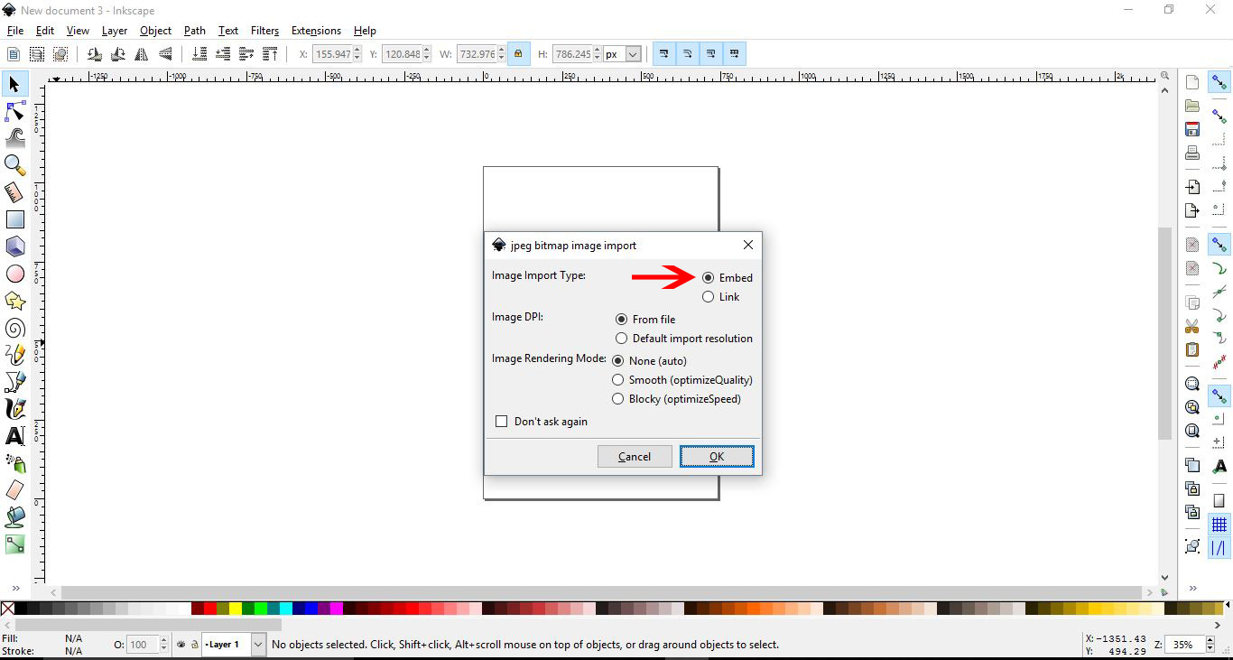Choose the Tweak tool

point(14,138)
